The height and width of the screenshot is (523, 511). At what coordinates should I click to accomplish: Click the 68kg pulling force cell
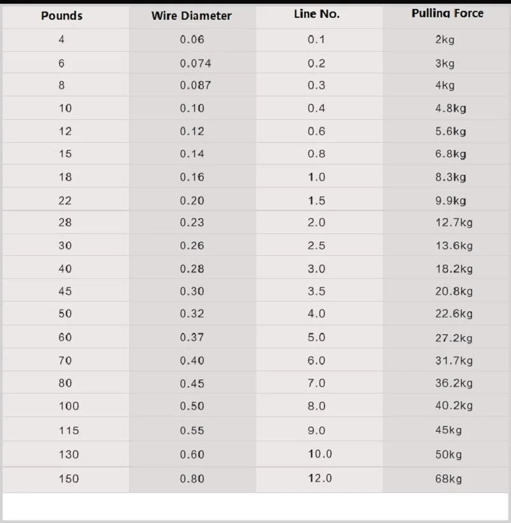tap(448, 478)
